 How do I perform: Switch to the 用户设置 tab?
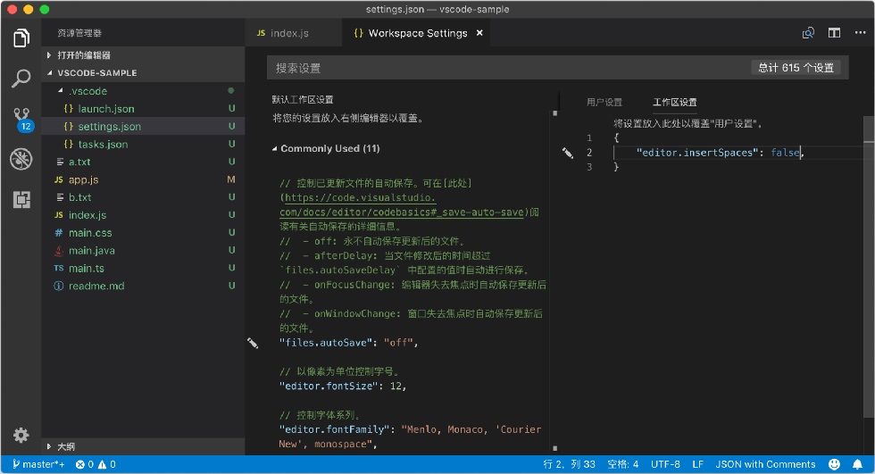click(604, 102)
